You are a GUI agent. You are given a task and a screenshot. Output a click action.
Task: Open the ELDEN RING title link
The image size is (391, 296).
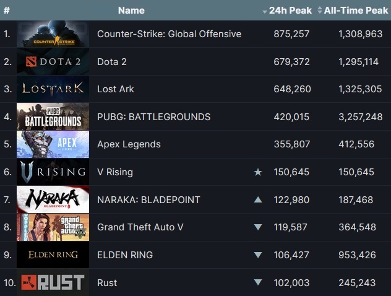[125, 255]
